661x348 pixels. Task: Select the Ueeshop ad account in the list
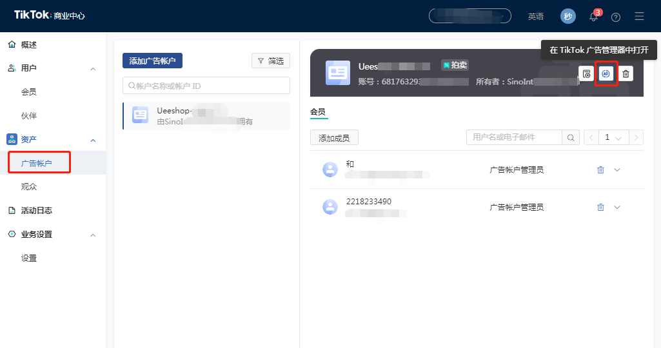[206, 116]
